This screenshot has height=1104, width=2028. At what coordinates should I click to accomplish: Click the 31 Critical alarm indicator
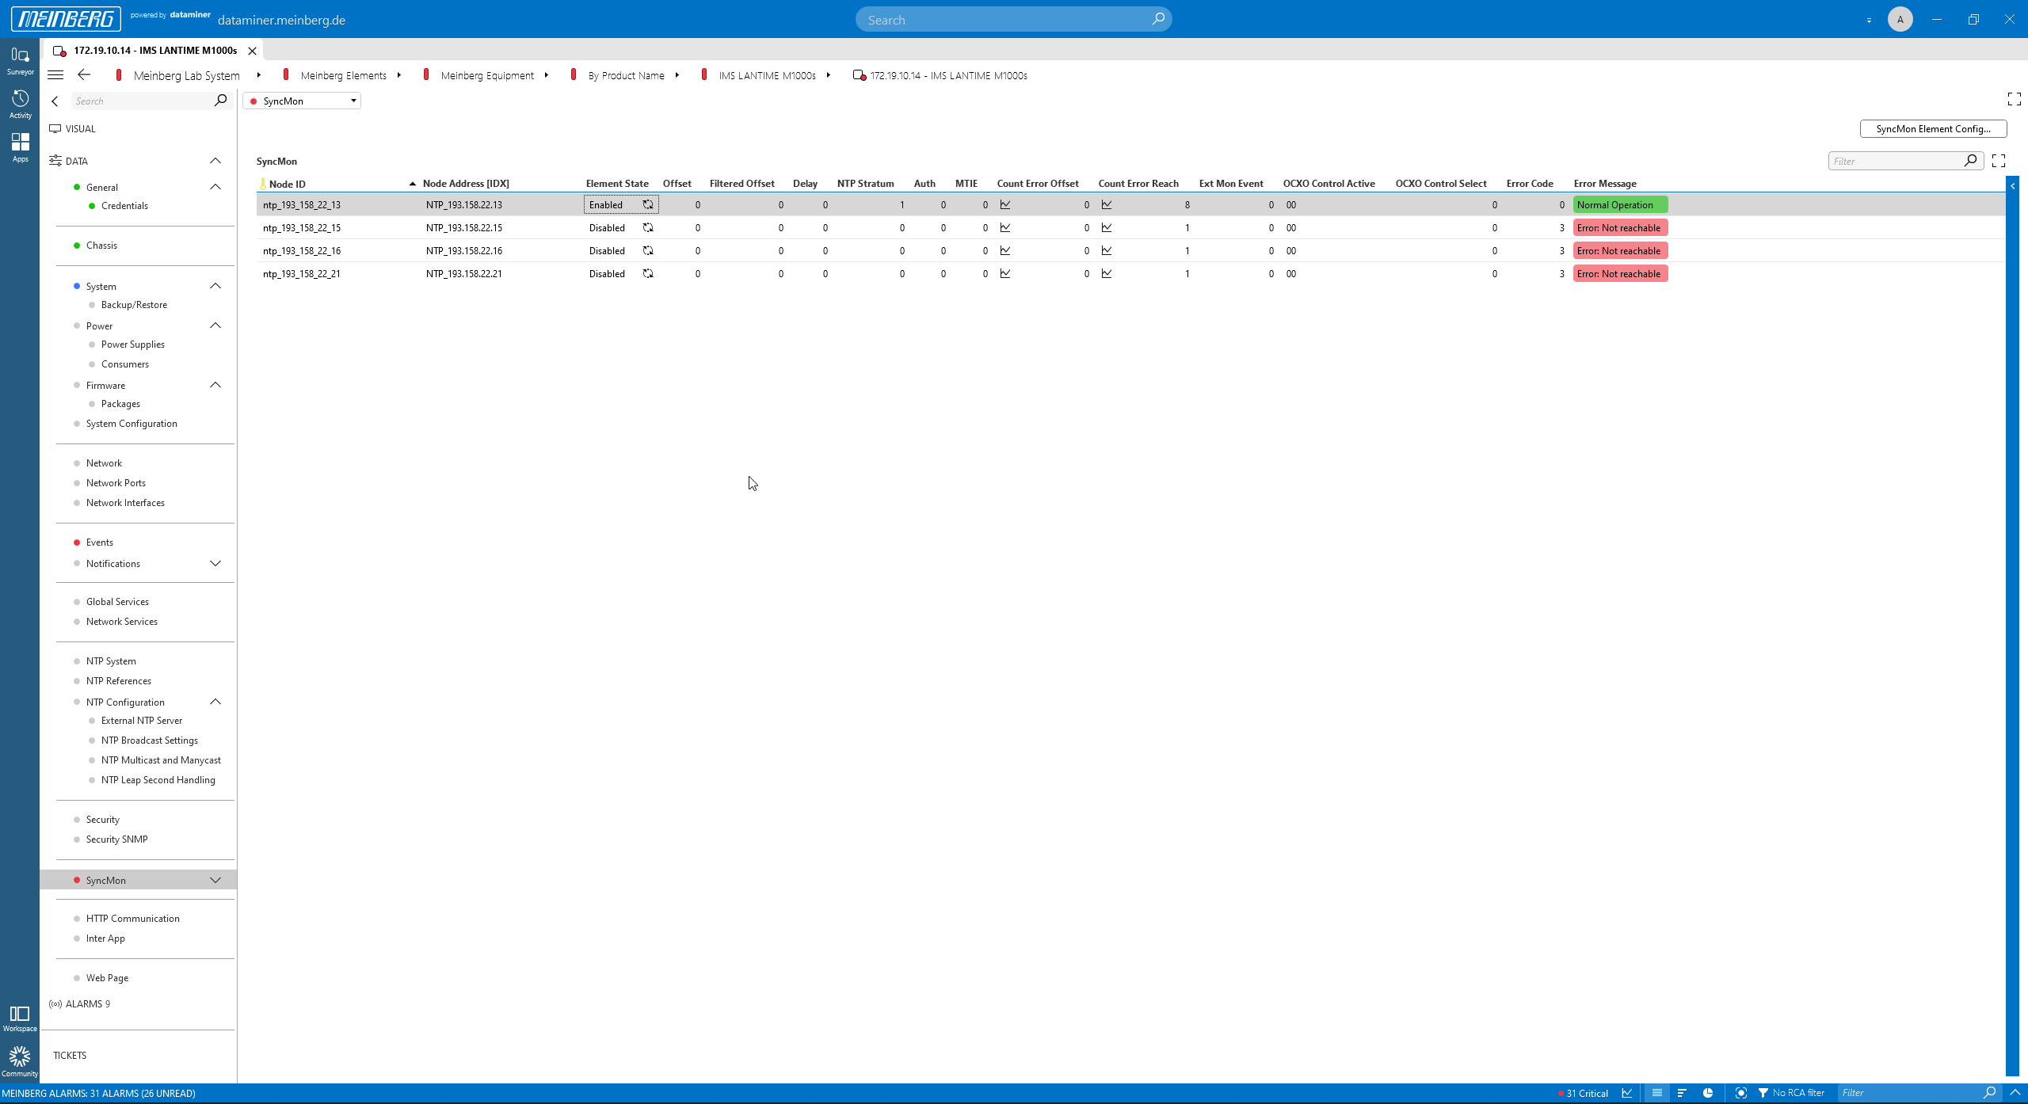1583,1093
